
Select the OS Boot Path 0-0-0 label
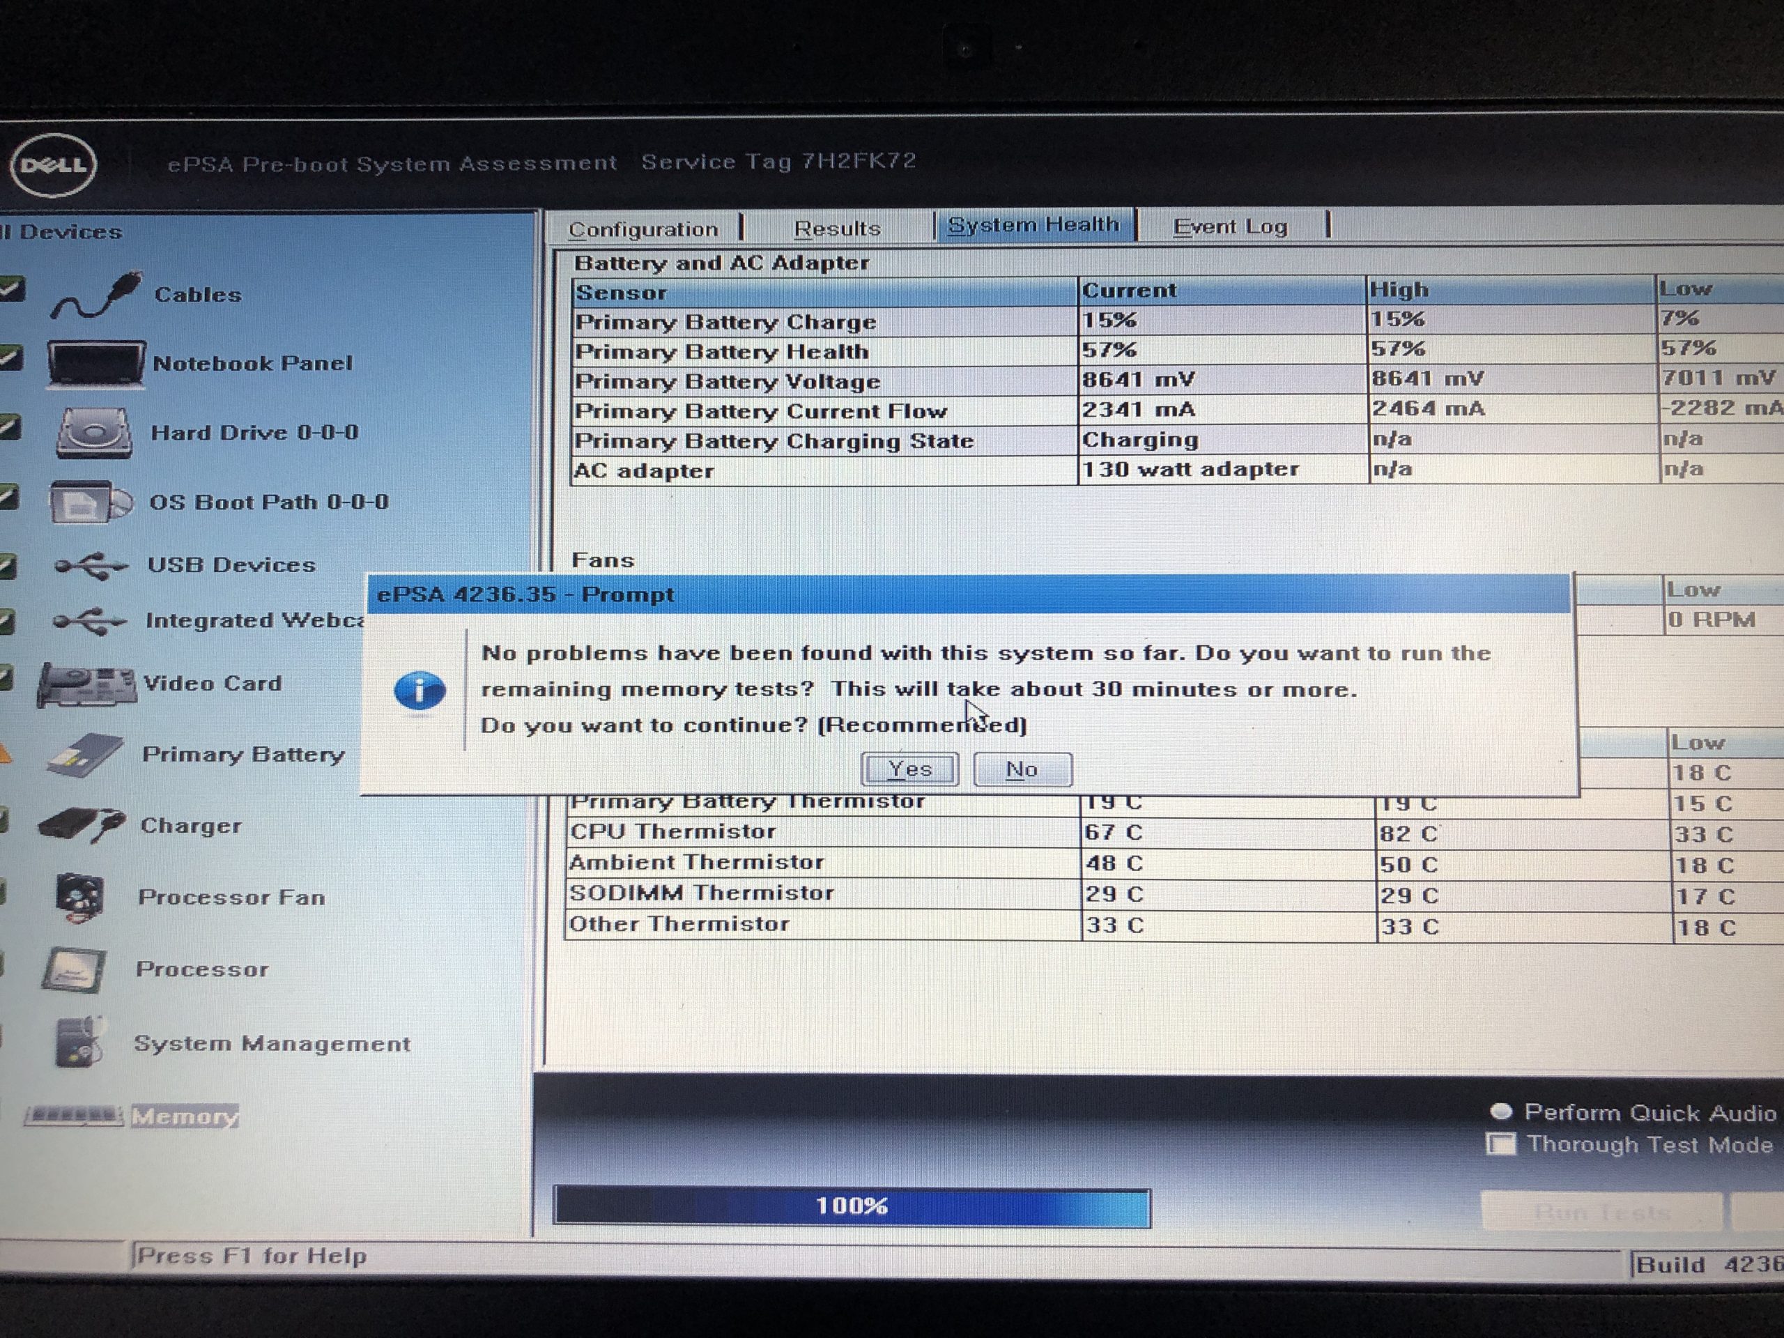click(268, 502)
